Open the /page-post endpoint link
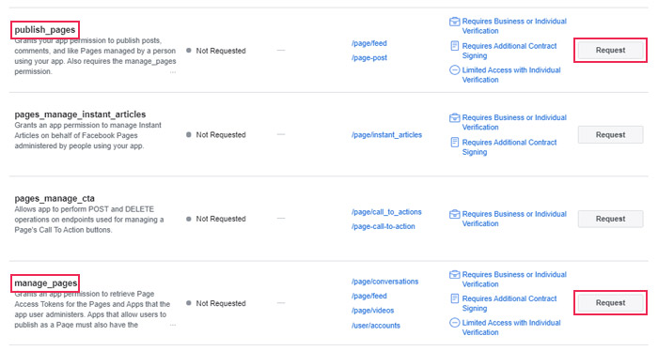 pyautogui.click(x=369, y=58)
